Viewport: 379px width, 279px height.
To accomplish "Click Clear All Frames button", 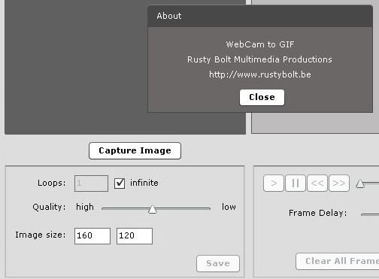I will [x=338, y=261].
